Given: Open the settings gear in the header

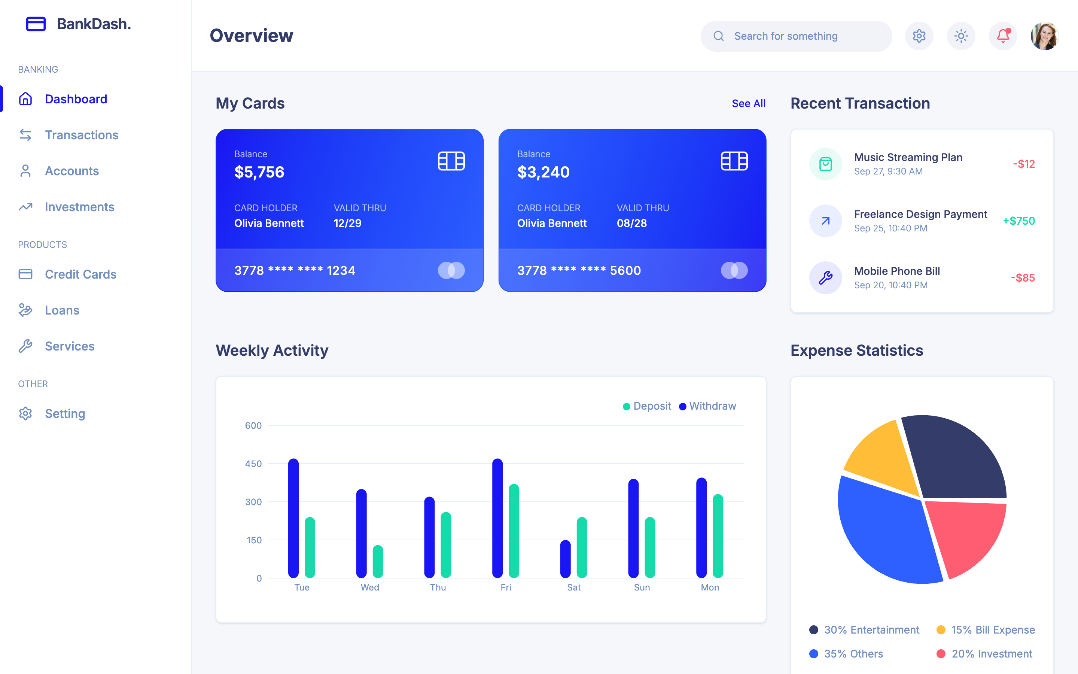Looking at the screenshot, I should click(x=919, y=36).
